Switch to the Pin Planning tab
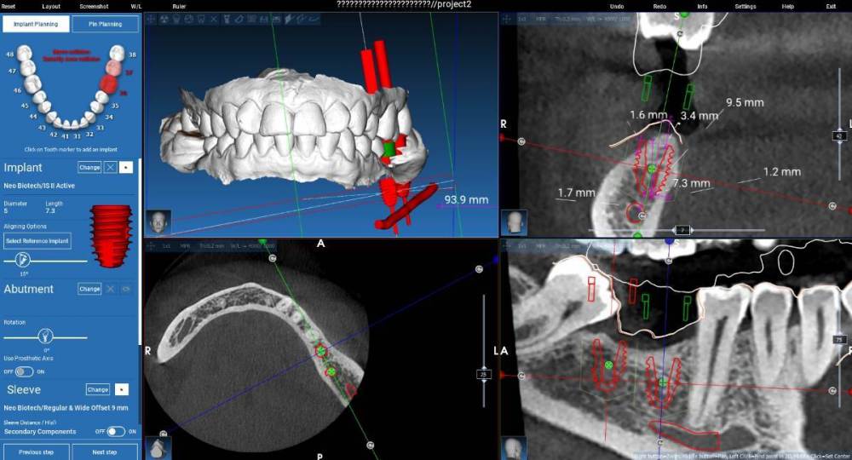The width and height of the screenshot is (852, 460). [105, 25]
